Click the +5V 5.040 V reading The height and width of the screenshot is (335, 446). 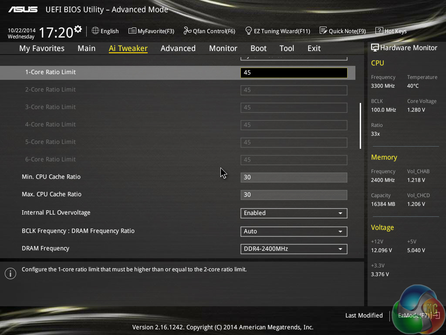[x=416, y=250]
